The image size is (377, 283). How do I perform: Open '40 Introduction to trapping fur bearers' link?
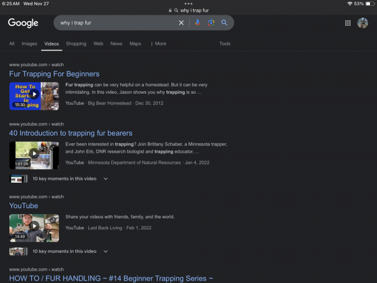tap(71, 133)
